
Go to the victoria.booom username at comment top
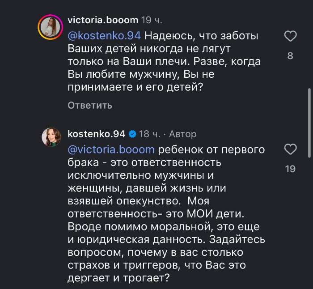tap(103, 20)
